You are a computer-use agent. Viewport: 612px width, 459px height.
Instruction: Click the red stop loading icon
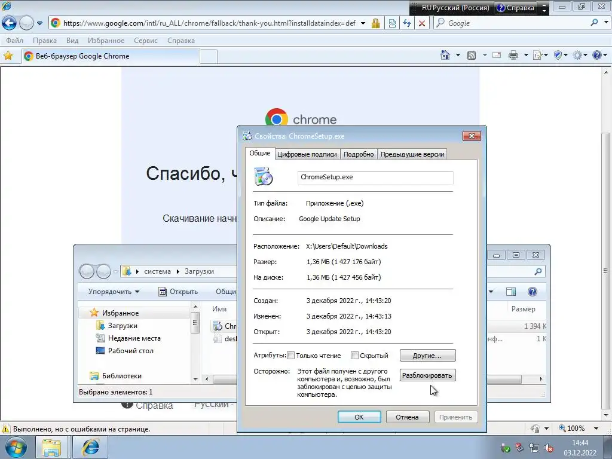coord(422,23)
